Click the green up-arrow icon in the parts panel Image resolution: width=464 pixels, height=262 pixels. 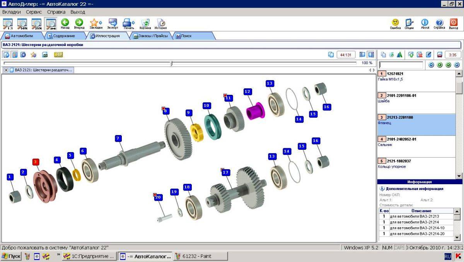[x=411, y=55]
